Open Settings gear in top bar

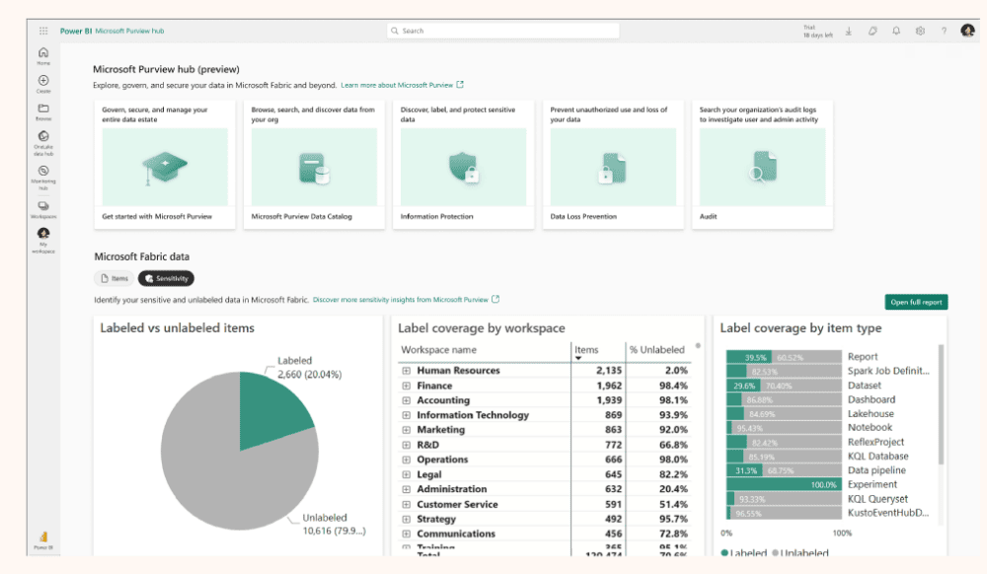920,31
